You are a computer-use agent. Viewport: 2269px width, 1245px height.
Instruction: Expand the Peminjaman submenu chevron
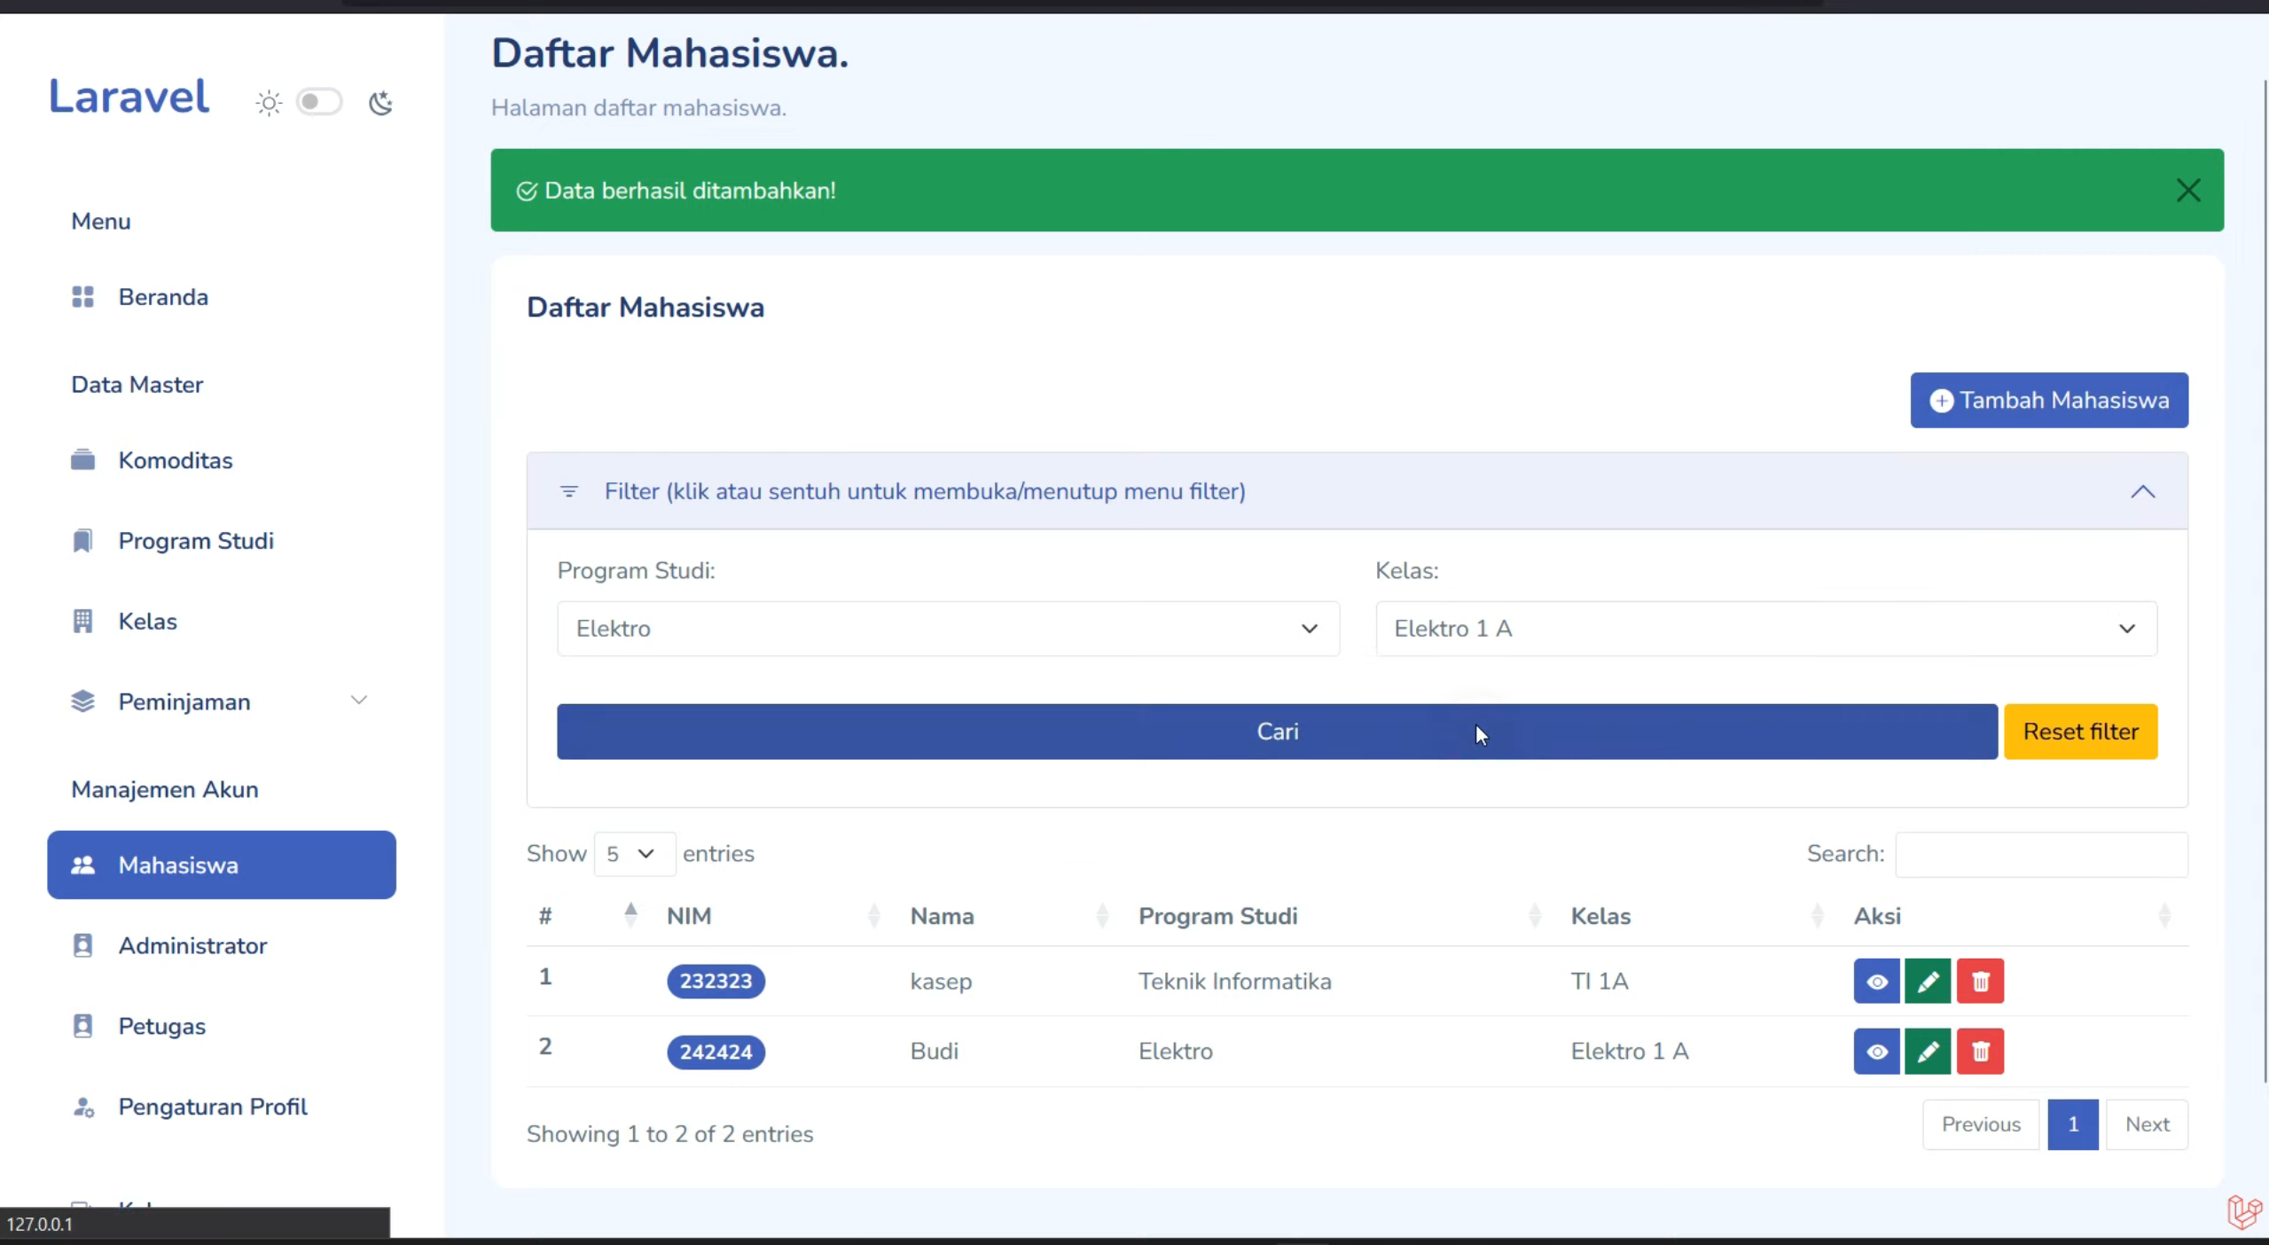[359, 701]
